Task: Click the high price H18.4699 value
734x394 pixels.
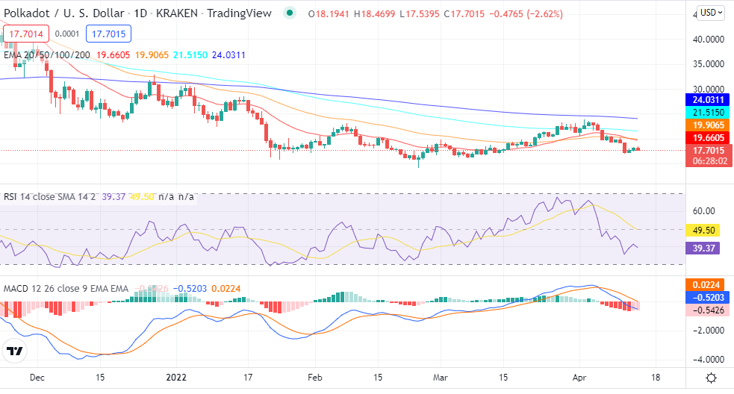Action: point(375,14)
